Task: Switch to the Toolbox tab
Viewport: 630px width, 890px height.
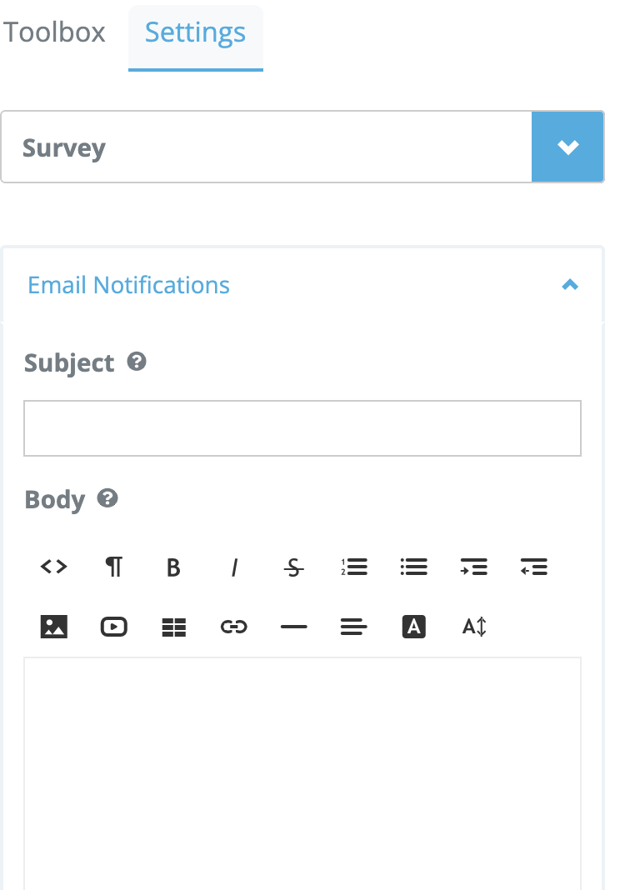Action: 54,32
